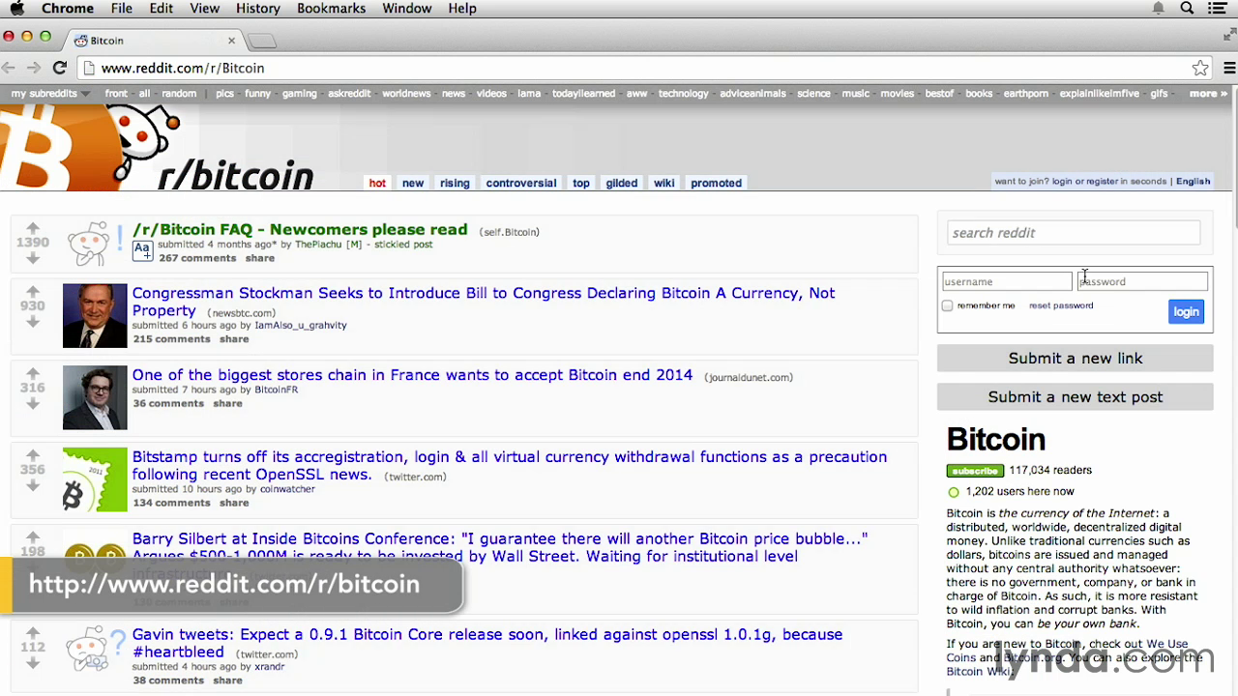Open user 'coinwatcher' profile link
Screen dimensions: 1238x696
(287, 489)
